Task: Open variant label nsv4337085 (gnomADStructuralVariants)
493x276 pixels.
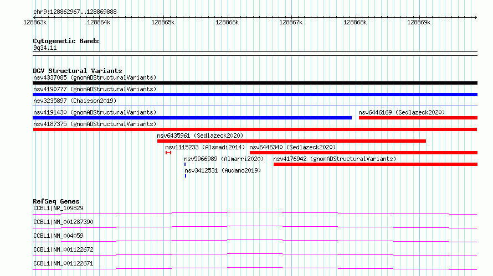Action: pos(95,77)
